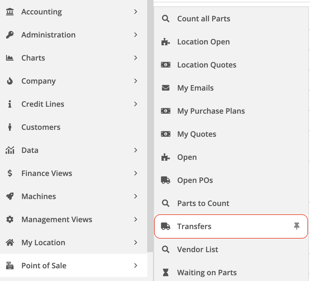Image resolution: width=310 pixels, height=281 pixels.
Task: Click the cash register Point of Sale icon
Action: tap(10, 266)
